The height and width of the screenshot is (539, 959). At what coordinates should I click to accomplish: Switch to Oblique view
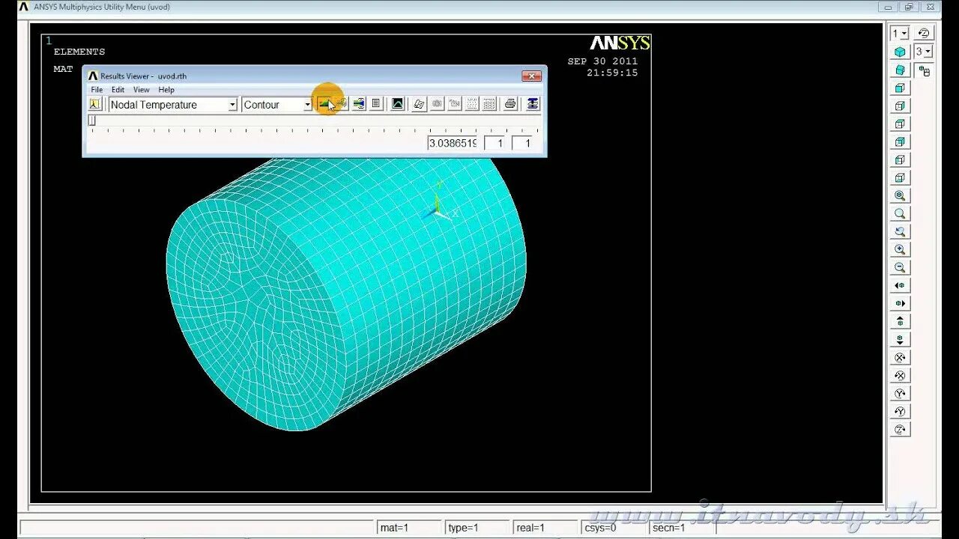pos(900,70)
